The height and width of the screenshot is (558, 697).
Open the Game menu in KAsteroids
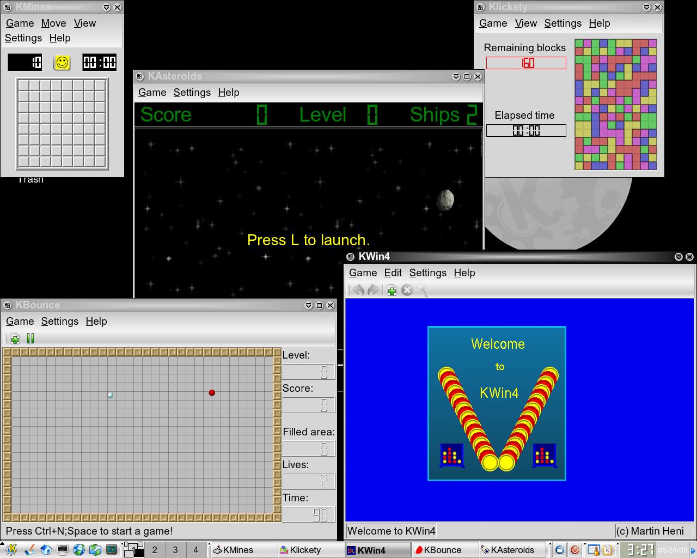(x=152, y=93)
